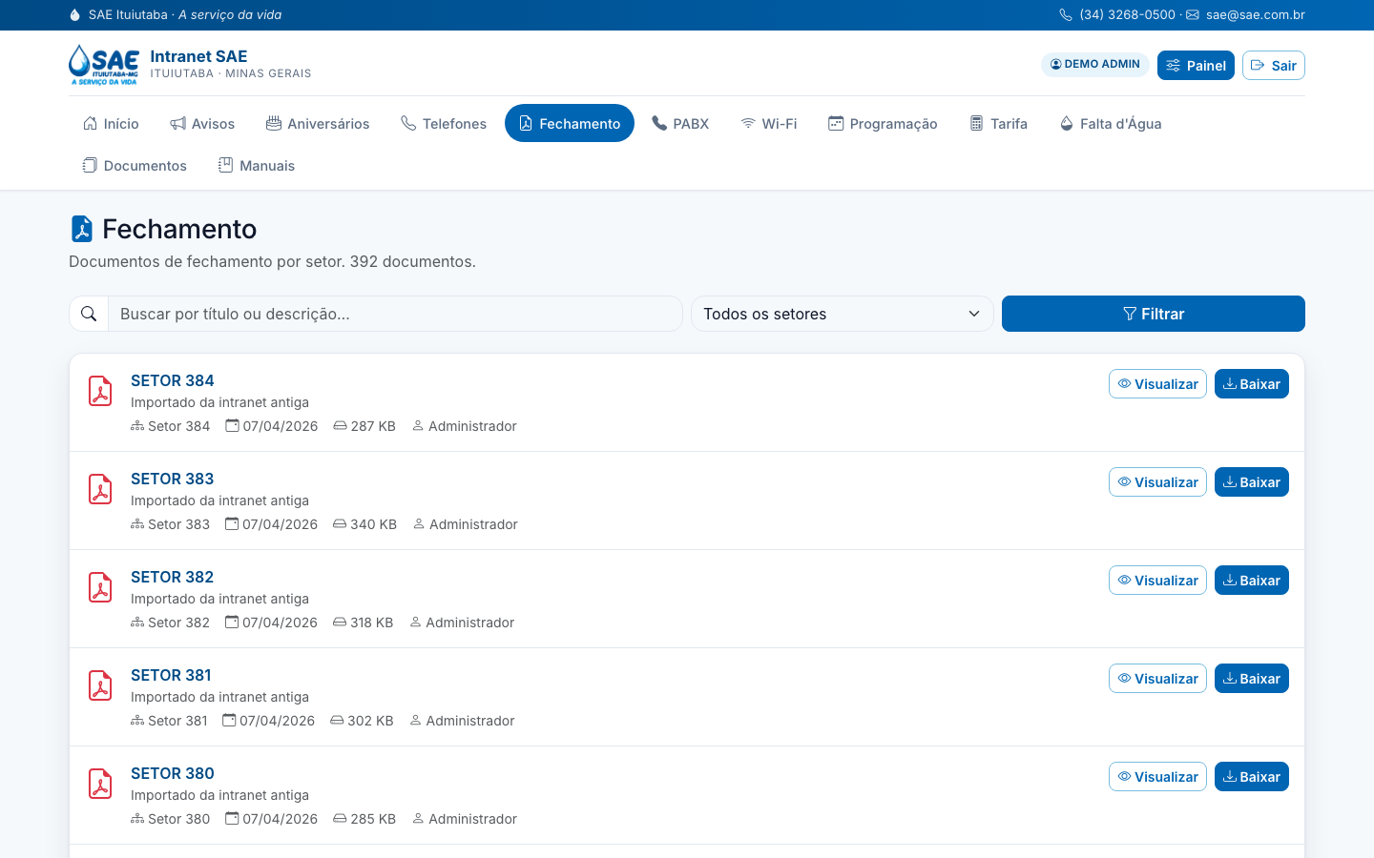Viewport: 1374px width, 858px height.
Task: Go to Wi-Fi section
Action: (769, 123)
